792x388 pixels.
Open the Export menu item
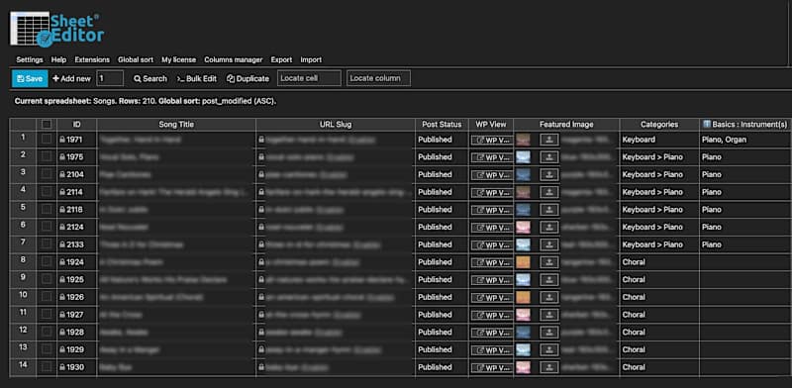coord(281,59)
